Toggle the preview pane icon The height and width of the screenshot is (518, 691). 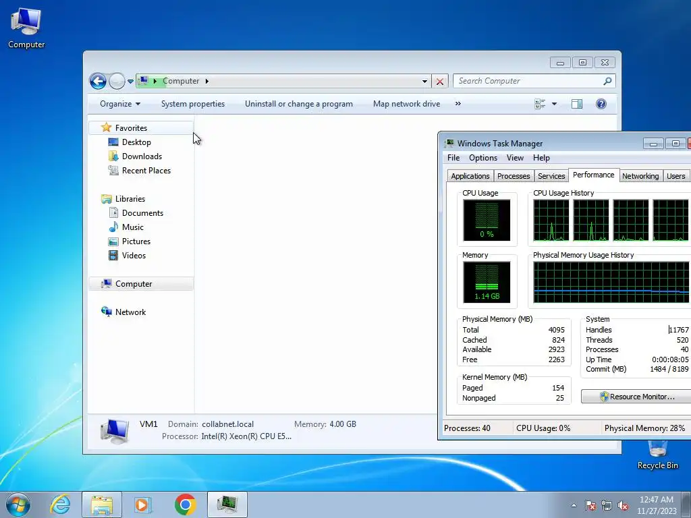577,104
